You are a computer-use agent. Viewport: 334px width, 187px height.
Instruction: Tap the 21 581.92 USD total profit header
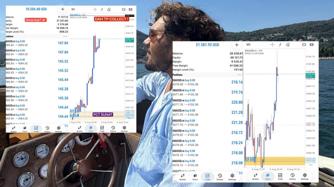click(207, 45)
